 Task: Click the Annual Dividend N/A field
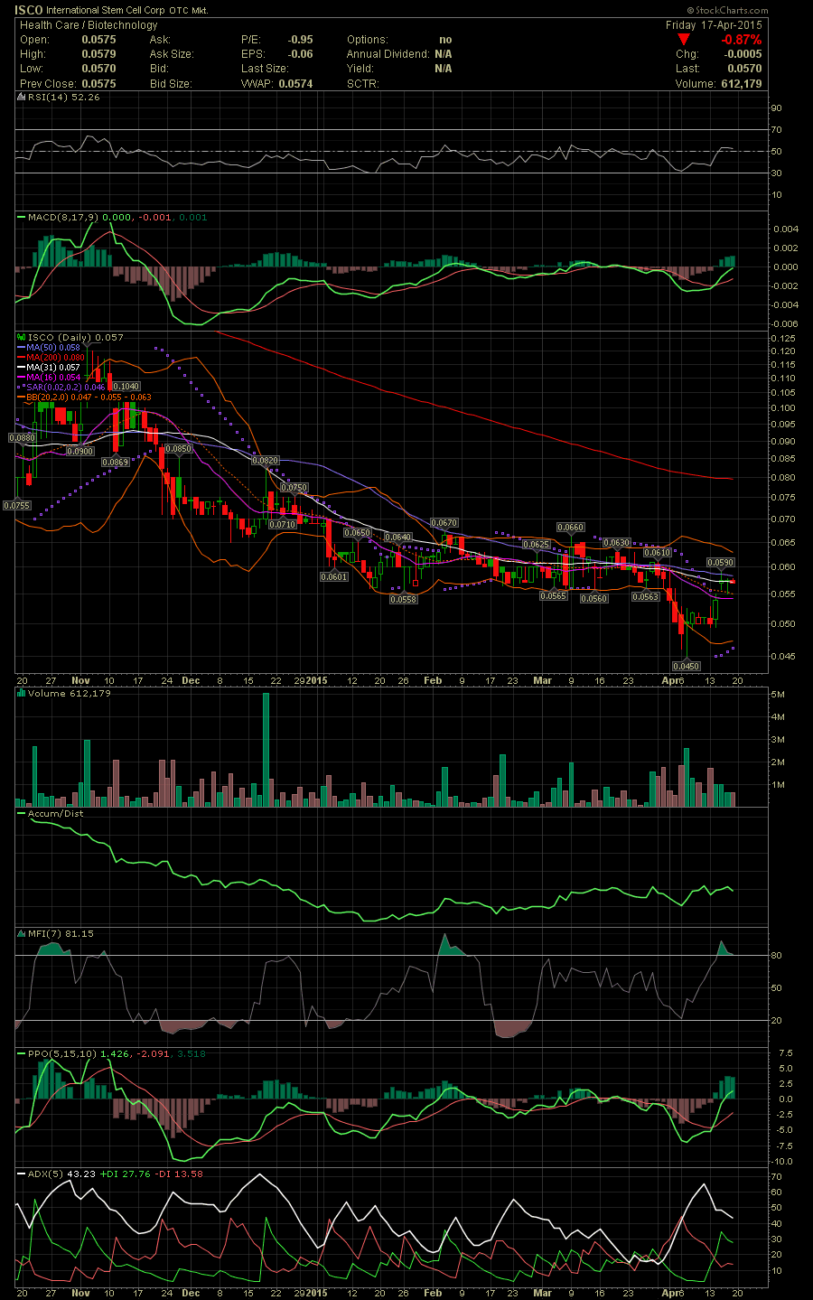(399, 54)
